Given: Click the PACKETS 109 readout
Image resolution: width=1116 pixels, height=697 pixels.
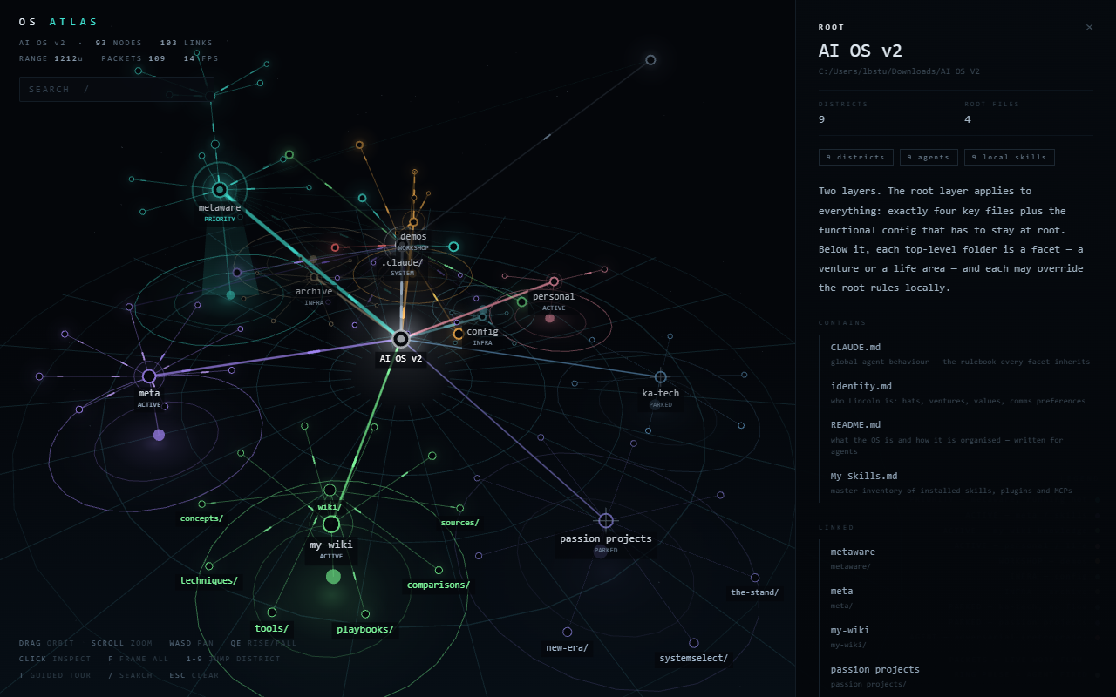Looking at the screenshot, I should pos(133,58).
